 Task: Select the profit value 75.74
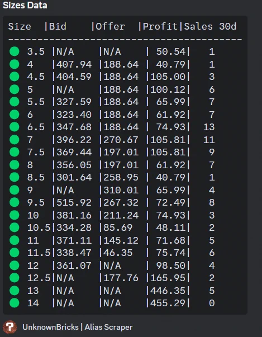pos(171,253)
